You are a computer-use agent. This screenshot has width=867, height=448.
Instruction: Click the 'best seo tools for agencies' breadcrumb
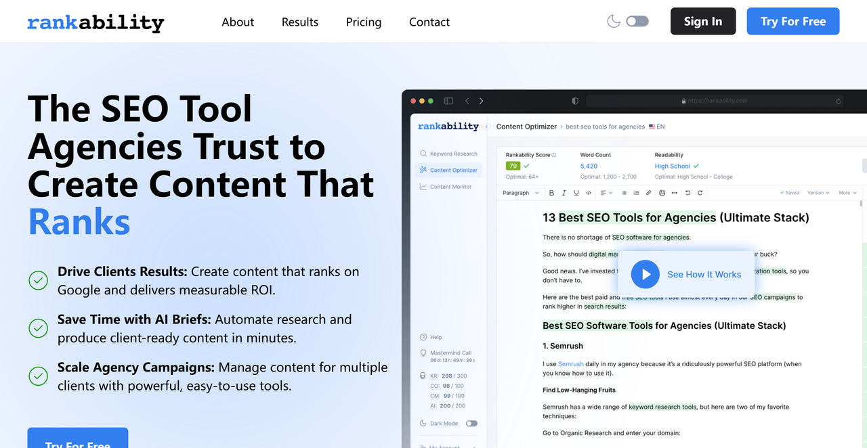click(x=605, y=127)
